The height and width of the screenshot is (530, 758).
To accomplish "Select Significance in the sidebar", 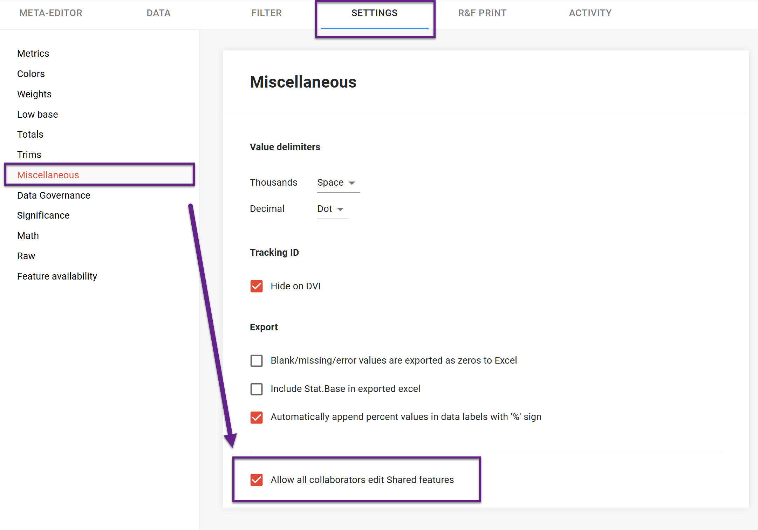I will [x=43, y=215].
